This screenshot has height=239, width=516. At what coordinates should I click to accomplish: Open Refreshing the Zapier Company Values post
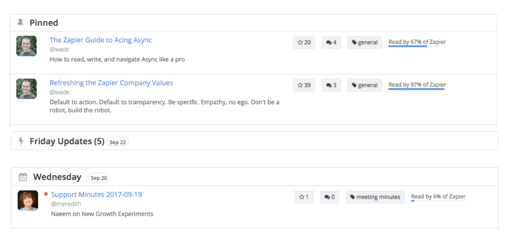[111, 83]
